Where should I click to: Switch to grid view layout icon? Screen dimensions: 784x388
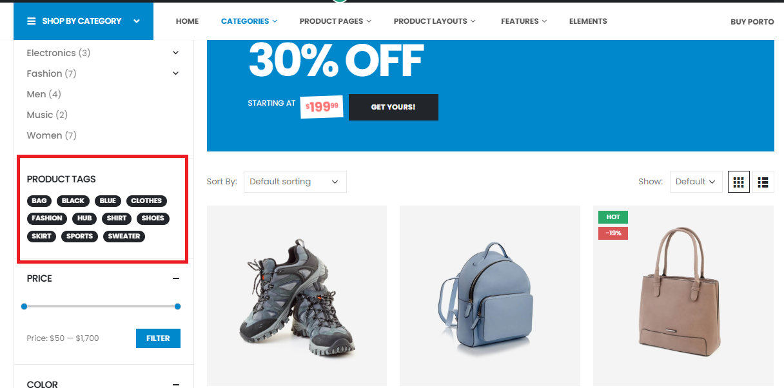pos(739,182)
